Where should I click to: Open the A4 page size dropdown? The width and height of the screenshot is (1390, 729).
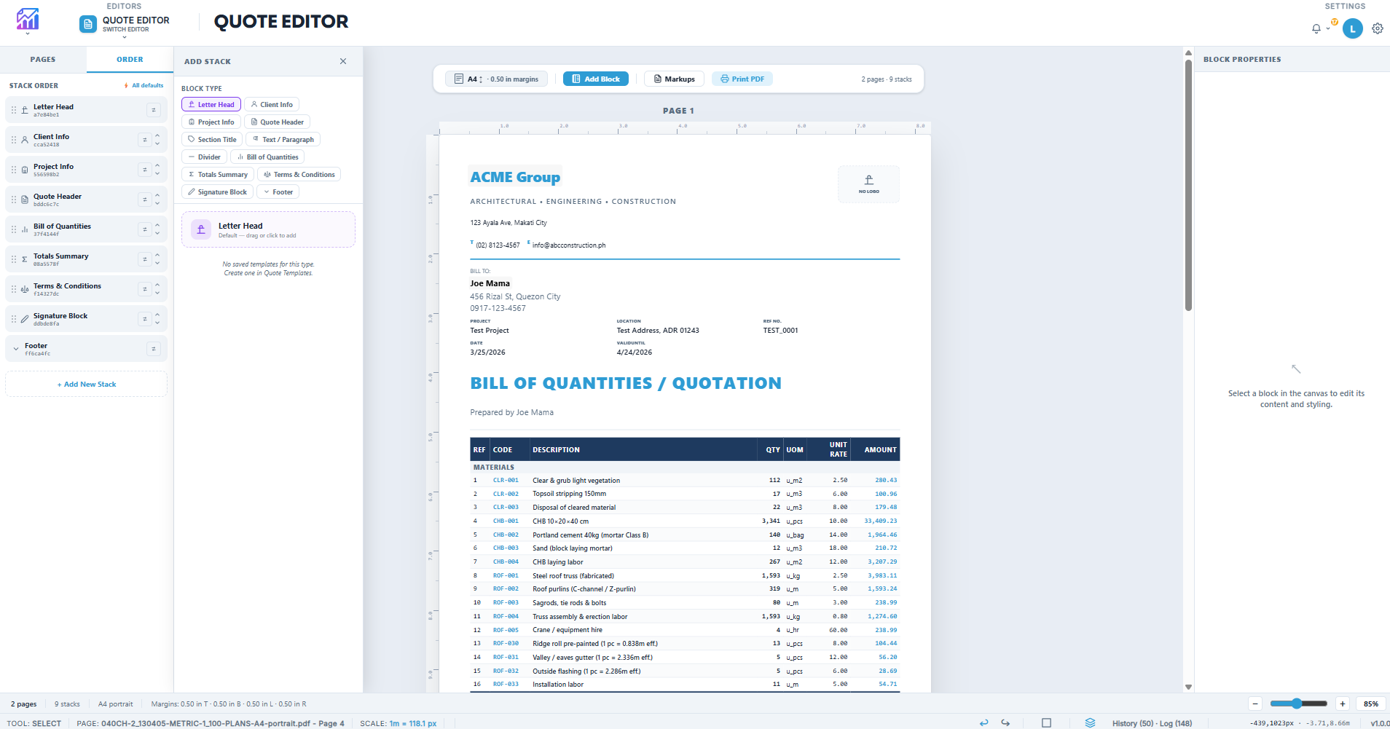[474, 79]
